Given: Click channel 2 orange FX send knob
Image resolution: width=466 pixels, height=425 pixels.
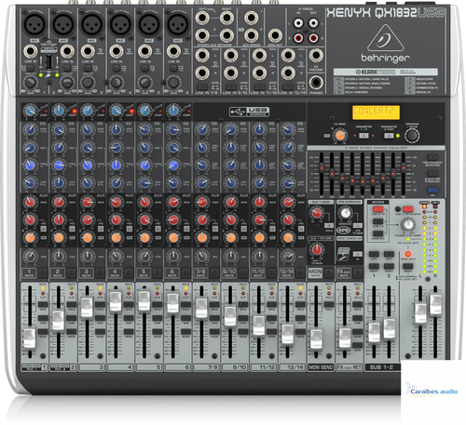Looking at the screenshot, I should pyautogui.click(x=59, y=238).
